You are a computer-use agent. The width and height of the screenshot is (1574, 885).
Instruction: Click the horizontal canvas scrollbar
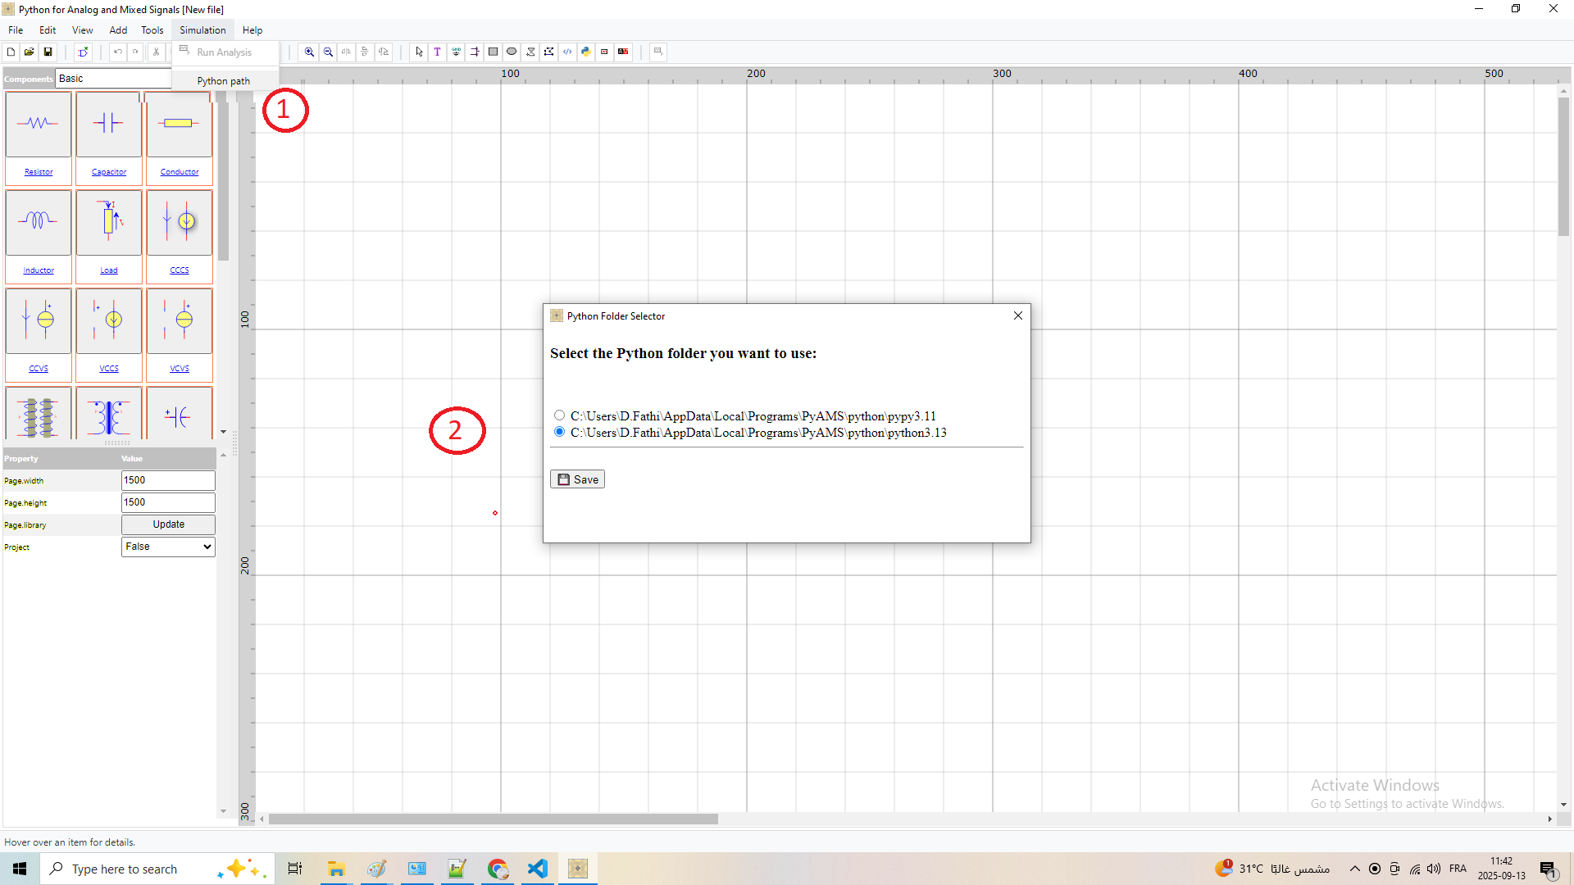(x=493, y=819)
